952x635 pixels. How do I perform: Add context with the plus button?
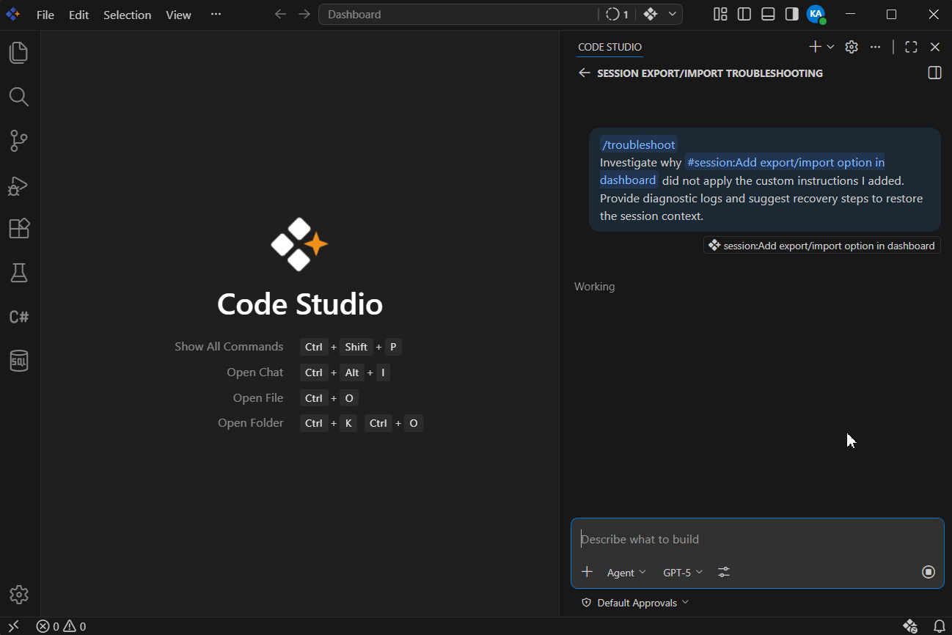[x=587, y=572]
